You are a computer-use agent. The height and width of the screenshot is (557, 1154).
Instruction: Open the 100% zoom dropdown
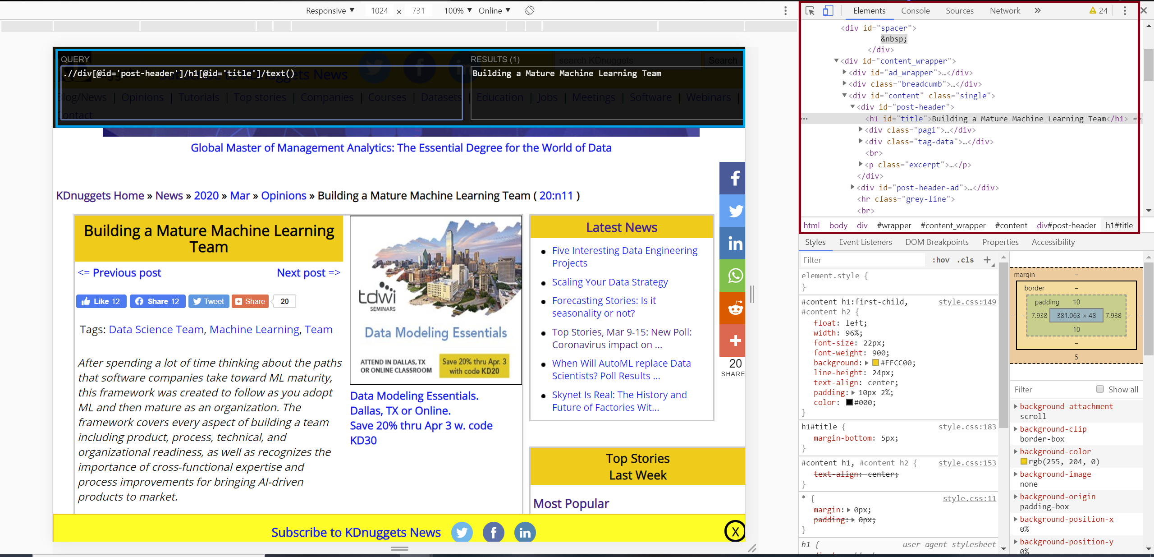(x=458, y=10)
